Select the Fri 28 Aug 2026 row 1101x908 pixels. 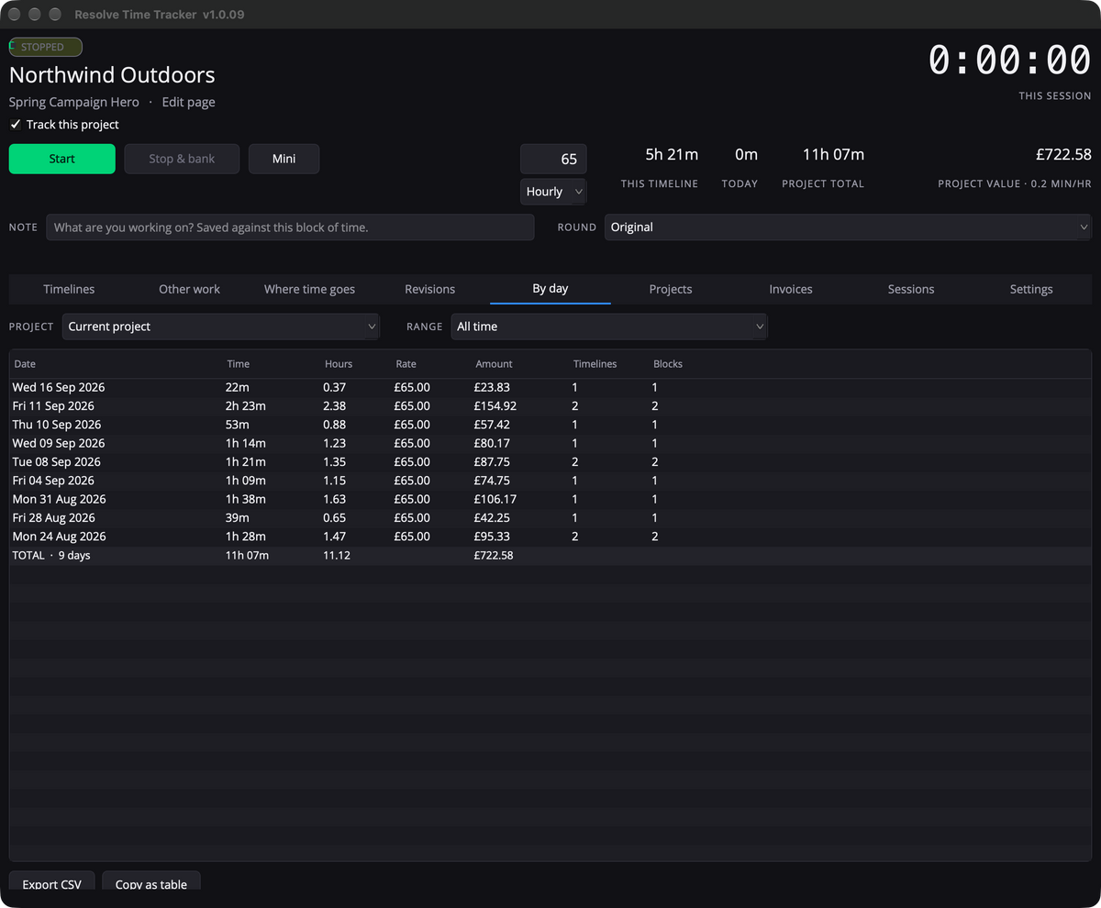[x=550, y=518]
